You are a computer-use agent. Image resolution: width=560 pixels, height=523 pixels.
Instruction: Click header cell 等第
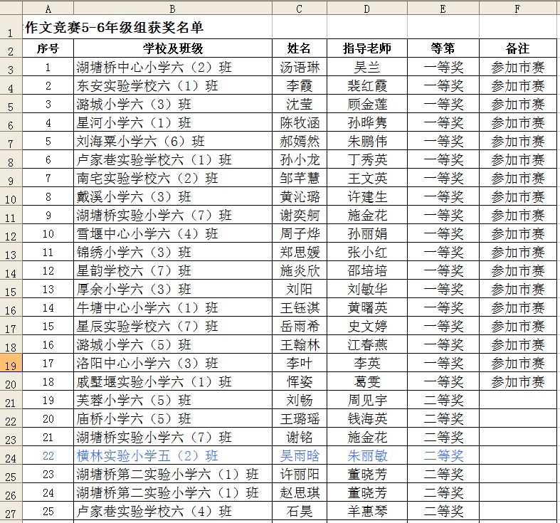point(443,48)
